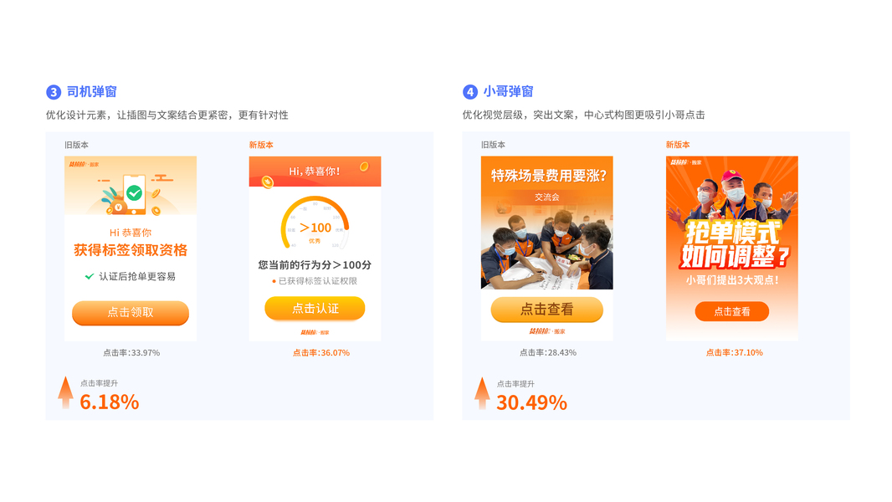This screenshot has height=502, width=892.
Task: Click the 抢单模式如何调整 poster image
Action: pos(731,248)
